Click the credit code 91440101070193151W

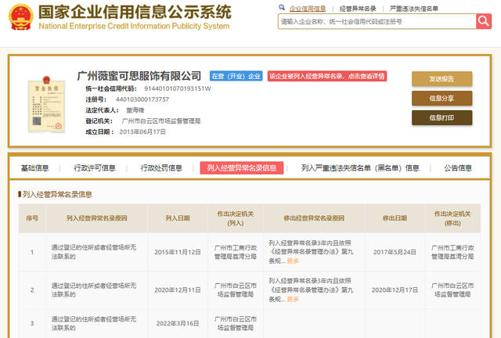coord(178,88)
